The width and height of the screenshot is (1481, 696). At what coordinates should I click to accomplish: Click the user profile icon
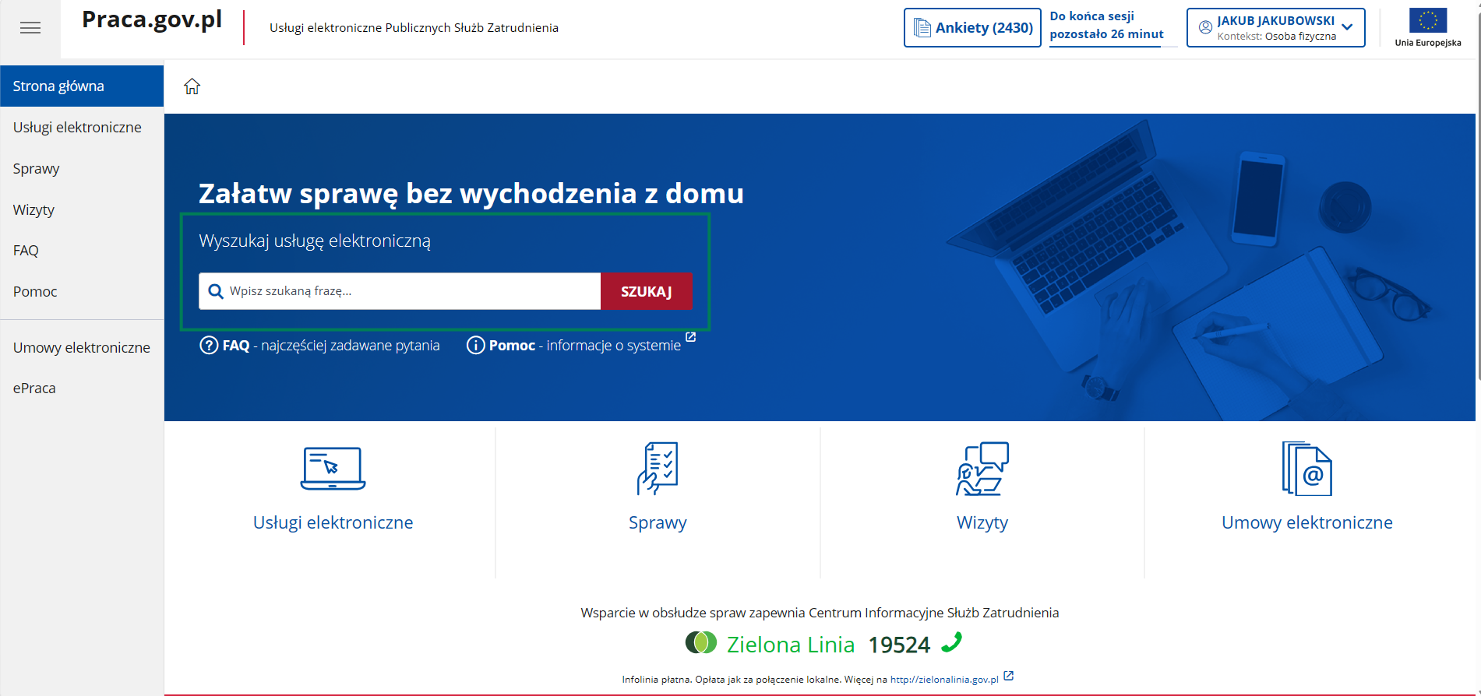pyautogui.click(x=1205, y=27)
